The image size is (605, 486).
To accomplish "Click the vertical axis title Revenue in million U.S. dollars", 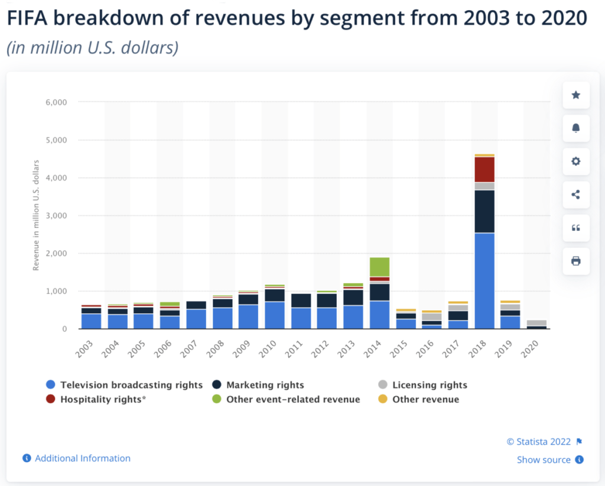I will pos(36,215).
